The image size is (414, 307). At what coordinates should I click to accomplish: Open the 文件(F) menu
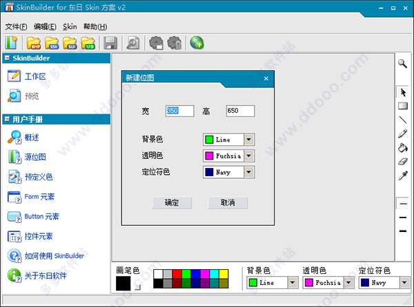pos(16,27)
